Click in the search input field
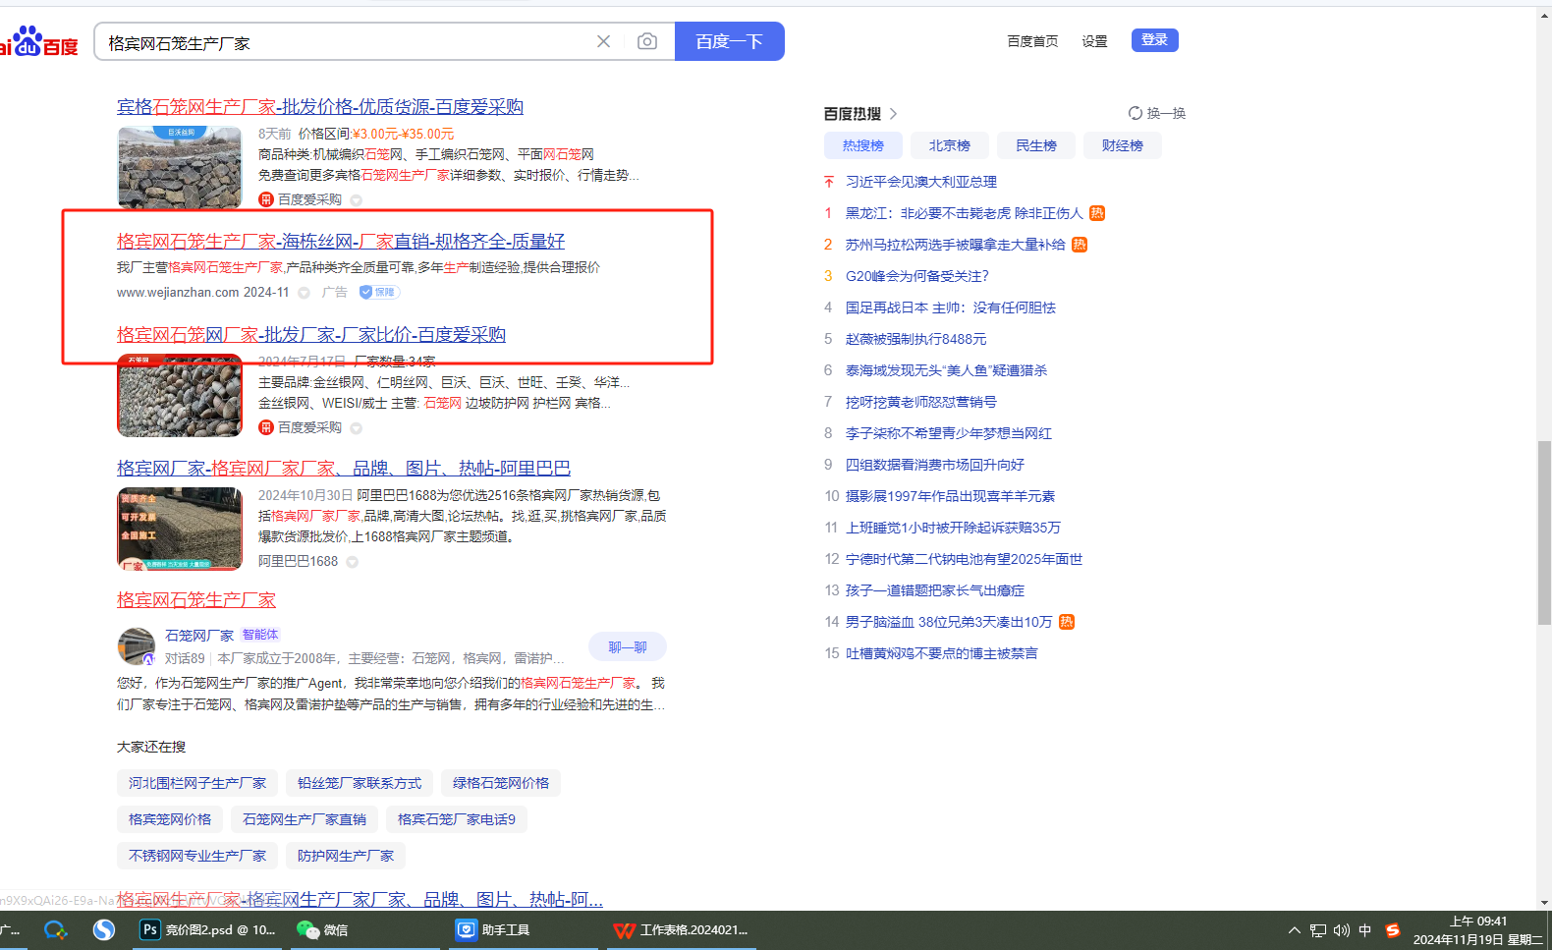 coord(344,42)
